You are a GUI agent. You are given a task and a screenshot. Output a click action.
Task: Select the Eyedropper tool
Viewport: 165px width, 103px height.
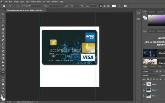click(x=3, y=36)
